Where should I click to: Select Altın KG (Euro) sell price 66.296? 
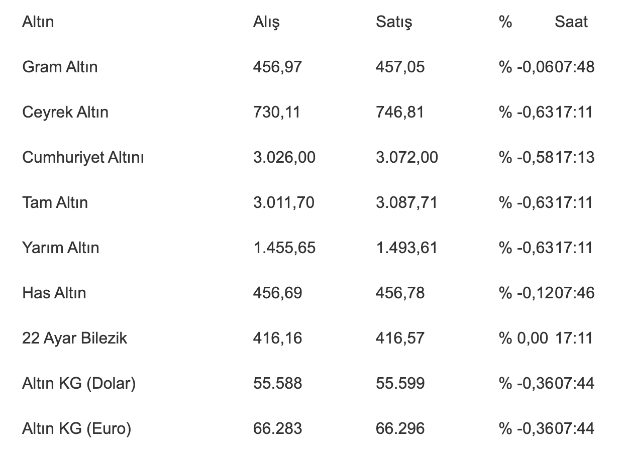click(400, 428)
